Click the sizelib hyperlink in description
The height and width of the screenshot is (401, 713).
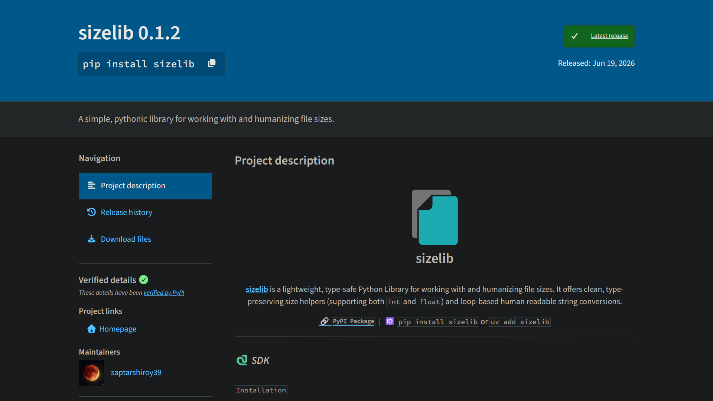pos(257,289)
